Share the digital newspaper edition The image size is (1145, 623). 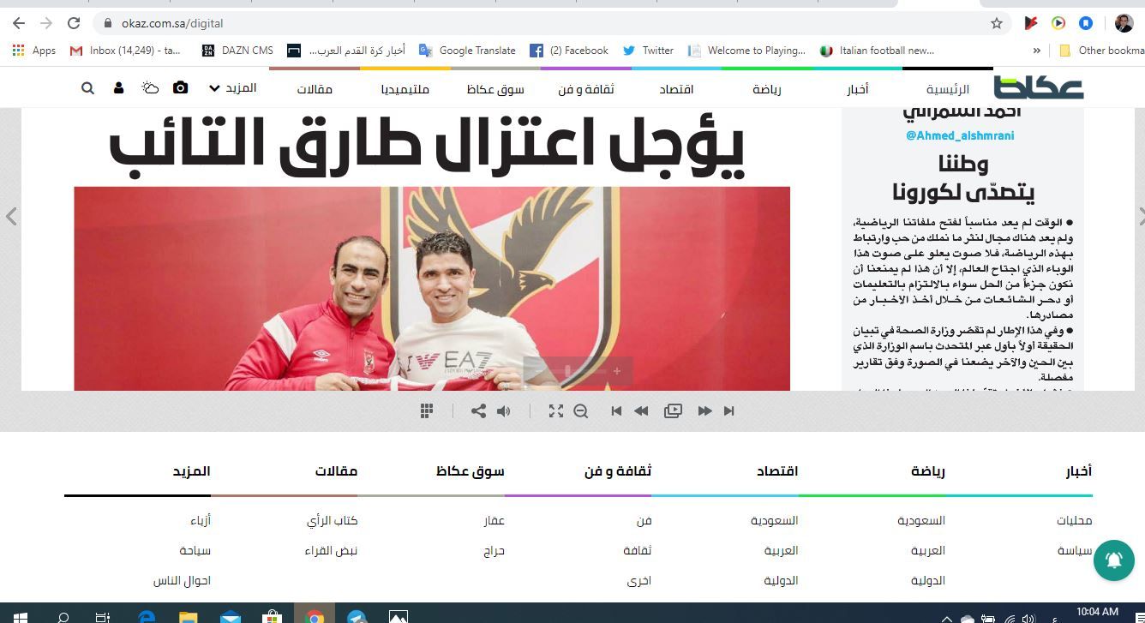click(x=477, y=410)
